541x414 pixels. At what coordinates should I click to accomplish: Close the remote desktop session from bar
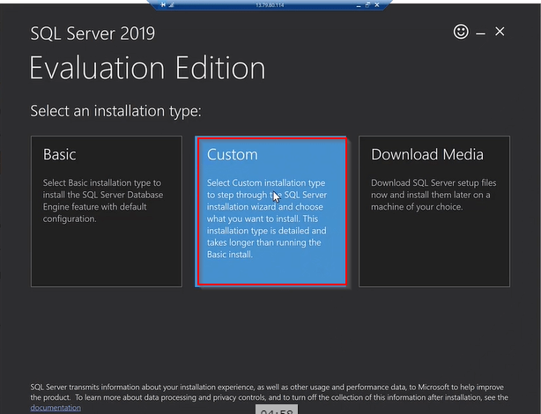(x=377, y=4)
